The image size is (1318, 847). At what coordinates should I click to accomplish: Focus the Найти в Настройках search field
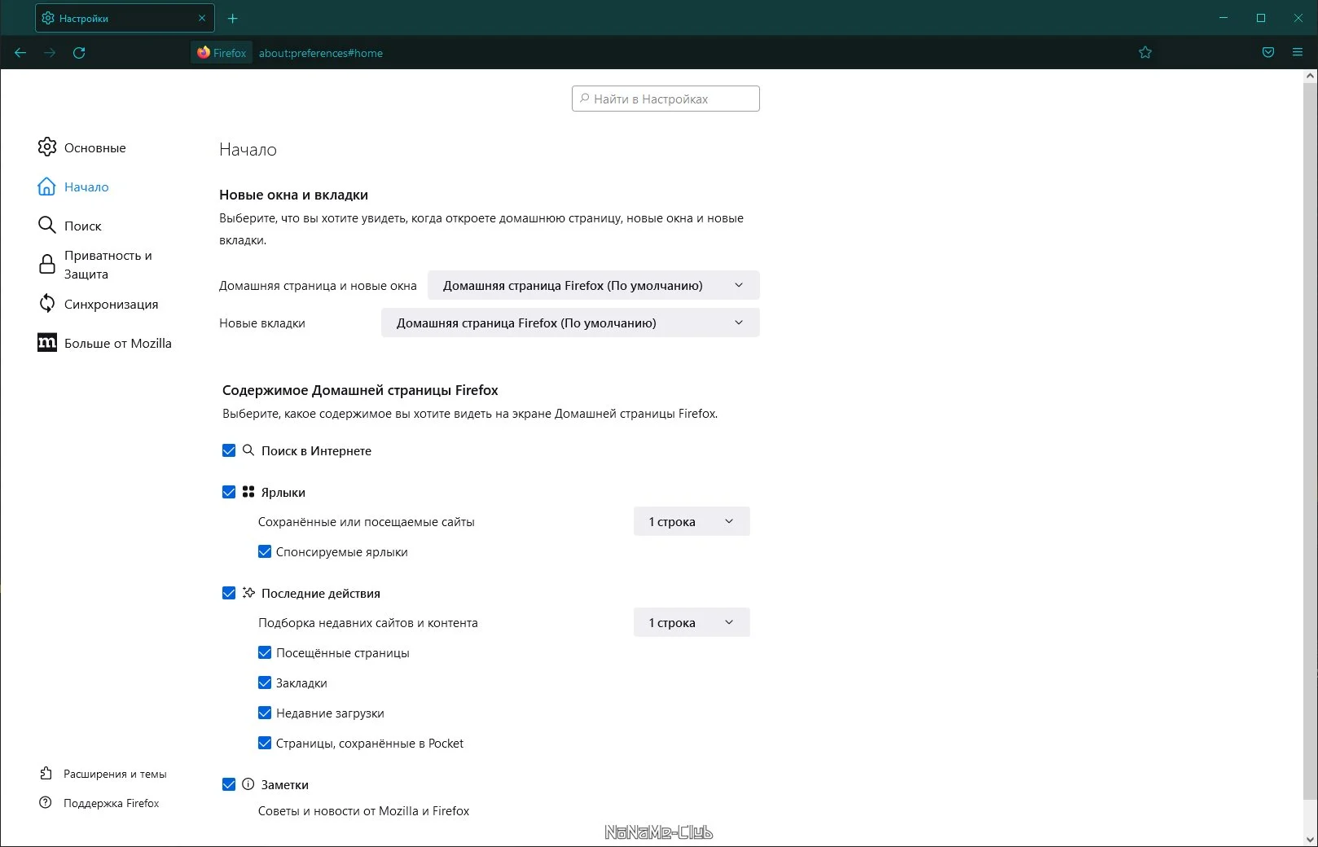coord(666,99)
